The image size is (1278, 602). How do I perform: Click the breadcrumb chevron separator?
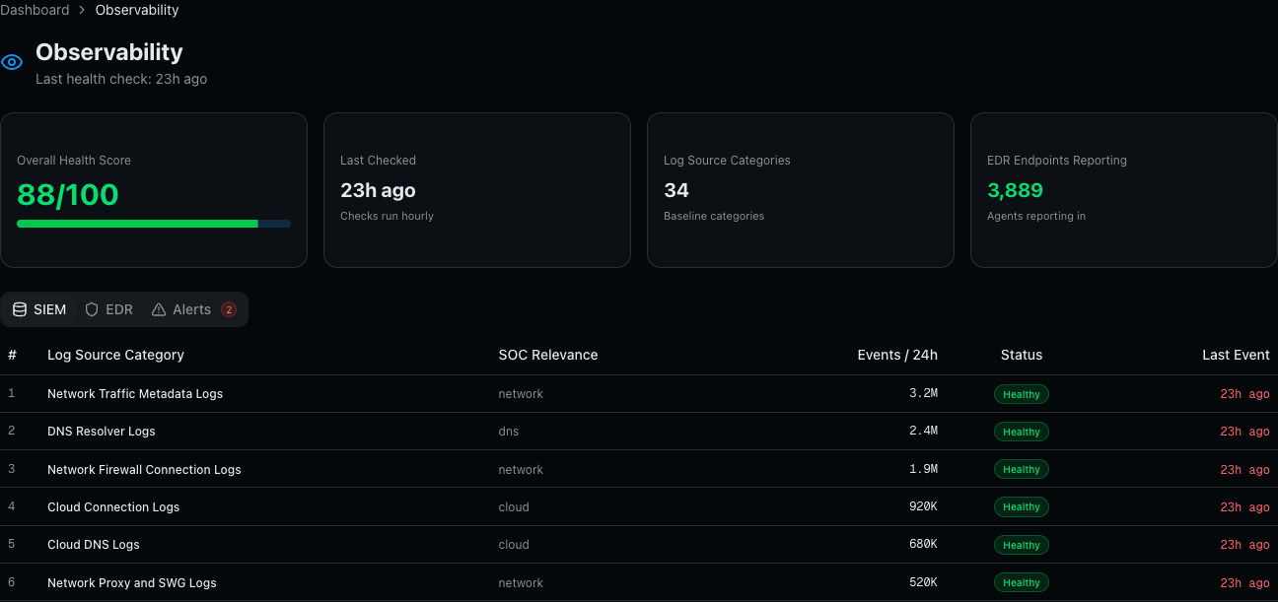point(83,10)
